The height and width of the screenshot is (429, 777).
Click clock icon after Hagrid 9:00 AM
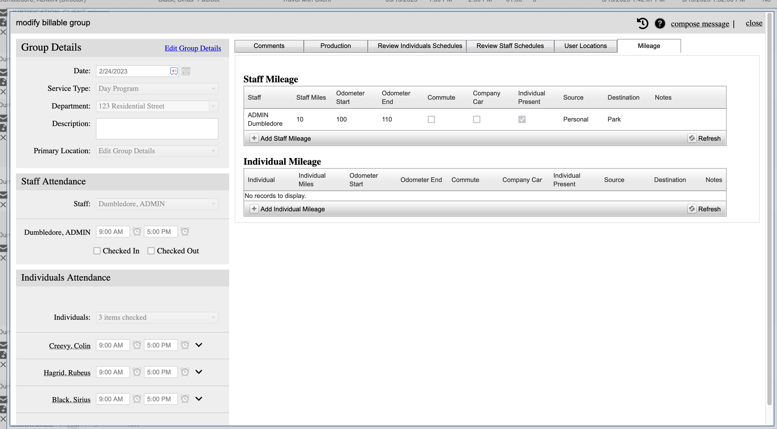137,372
